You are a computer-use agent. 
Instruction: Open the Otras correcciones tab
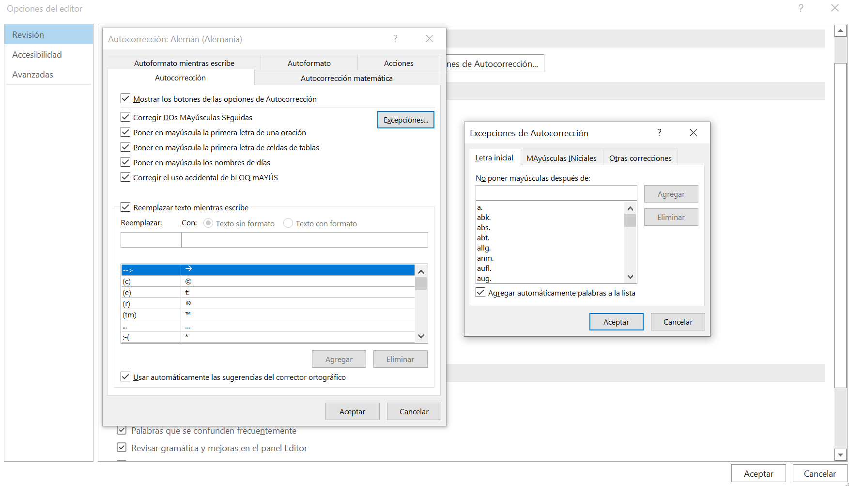tap(640, 158)
